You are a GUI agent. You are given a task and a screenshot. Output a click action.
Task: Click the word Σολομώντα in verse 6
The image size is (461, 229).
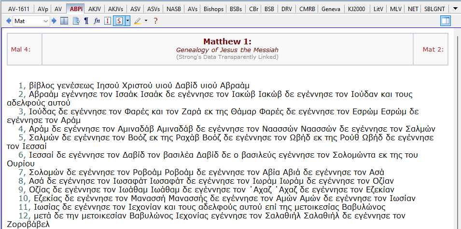(x=355, y=155)
